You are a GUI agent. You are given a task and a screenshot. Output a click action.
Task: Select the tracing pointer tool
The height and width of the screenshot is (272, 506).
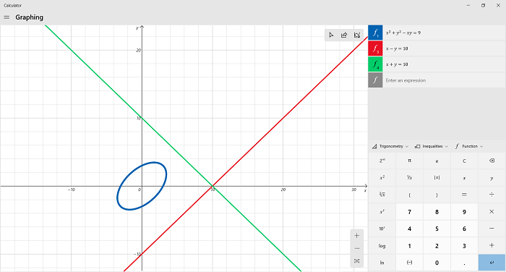(331, 35)
